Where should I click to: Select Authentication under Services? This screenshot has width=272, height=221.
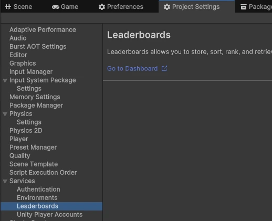pos(38,190)
